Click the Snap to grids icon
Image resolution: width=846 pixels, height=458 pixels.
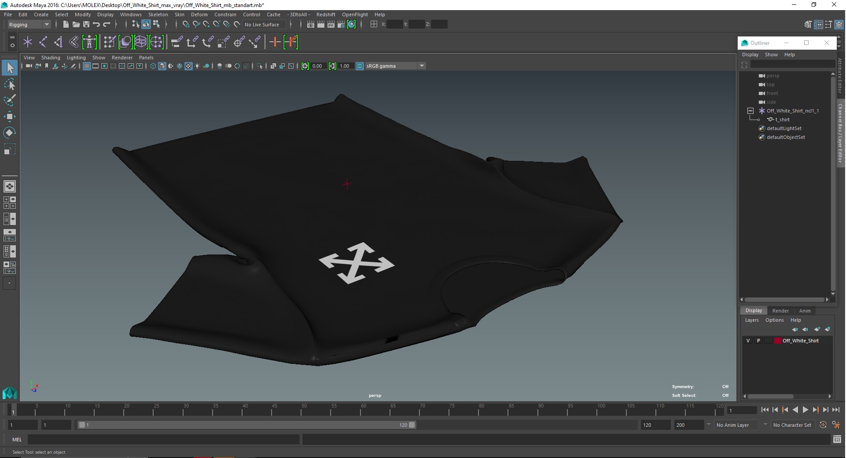[x=186, y=25]
